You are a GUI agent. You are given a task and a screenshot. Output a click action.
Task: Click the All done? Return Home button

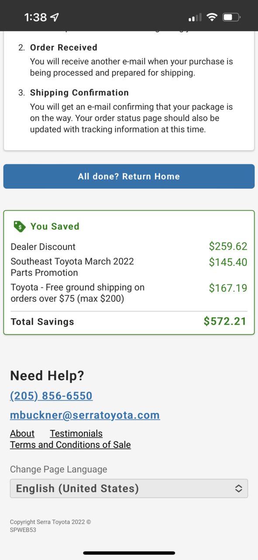tap(129, 176)
